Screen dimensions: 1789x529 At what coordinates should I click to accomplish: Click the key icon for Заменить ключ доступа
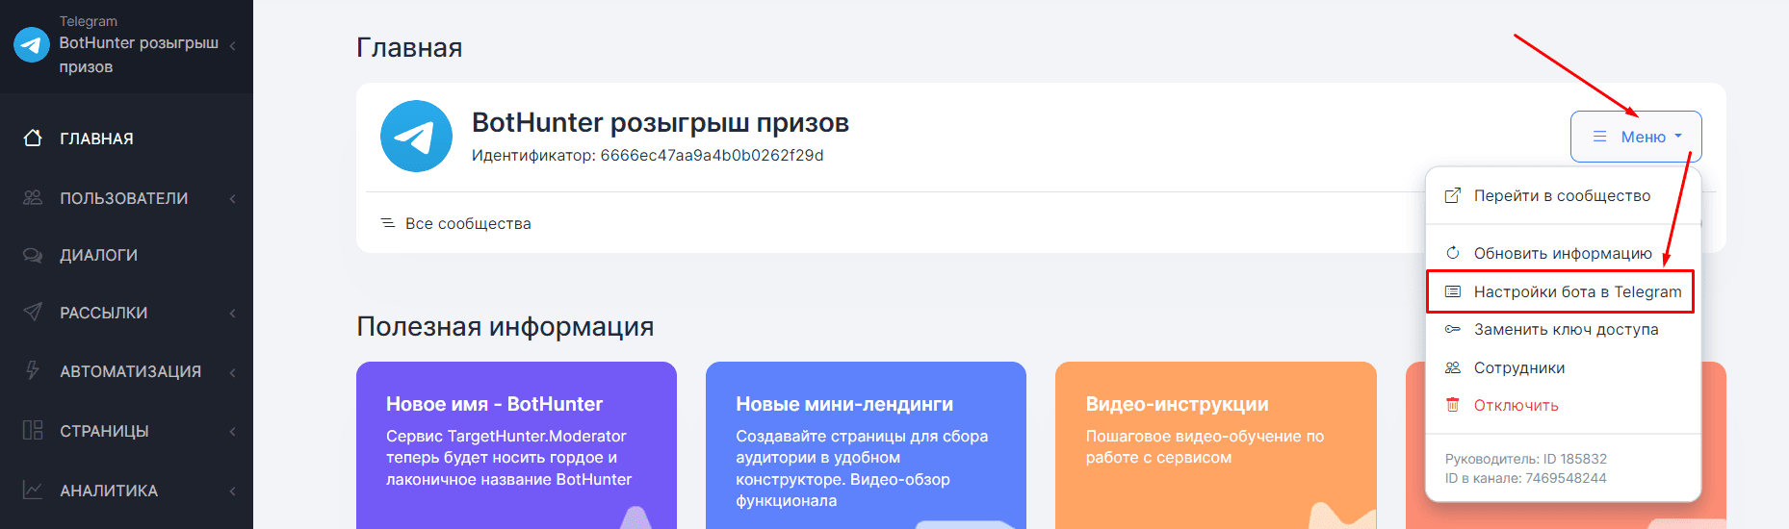click(1453, 329)
